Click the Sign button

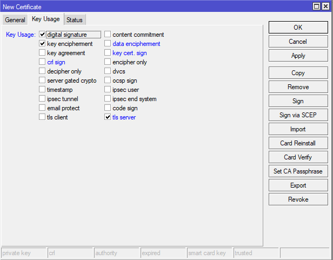(298, 101)
